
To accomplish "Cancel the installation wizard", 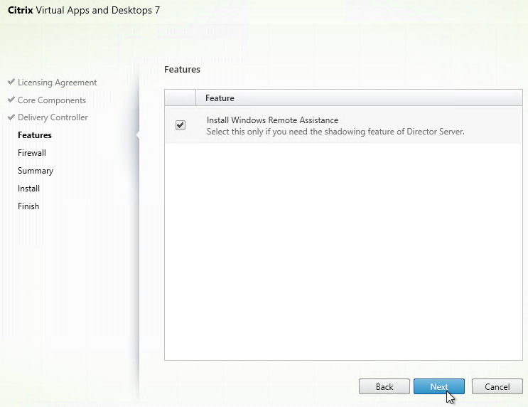I will pyautogui.click(x=497, y=386).
